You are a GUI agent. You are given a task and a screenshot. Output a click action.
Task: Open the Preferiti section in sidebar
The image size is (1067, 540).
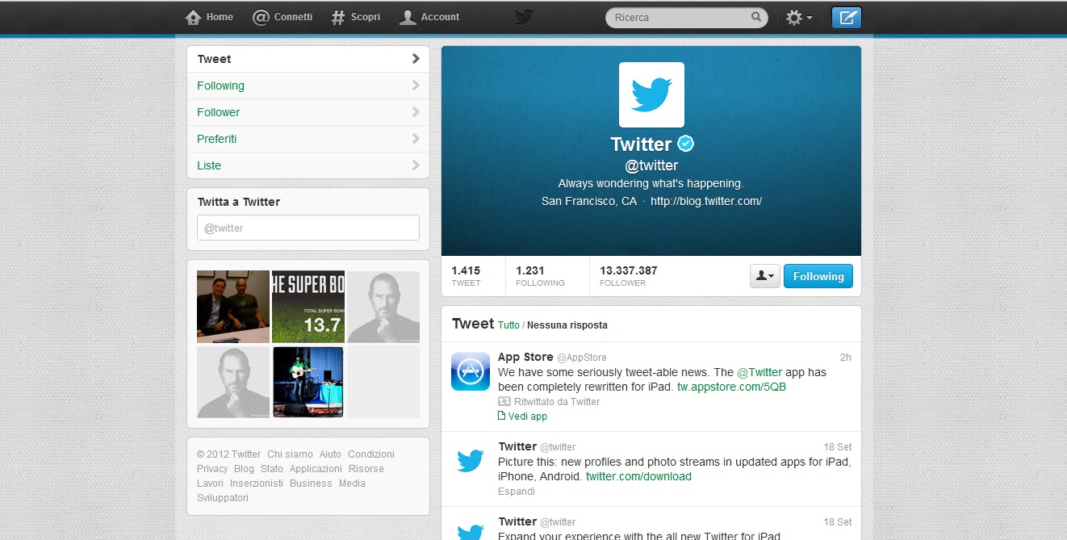click(308, 139)
